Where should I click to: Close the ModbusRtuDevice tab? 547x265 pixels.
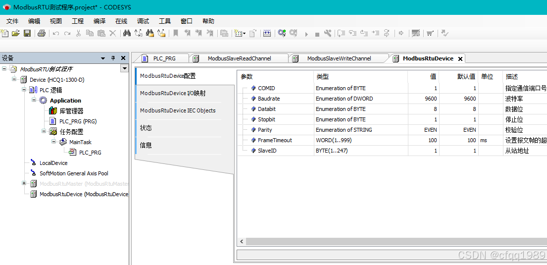tap(460, 58)
